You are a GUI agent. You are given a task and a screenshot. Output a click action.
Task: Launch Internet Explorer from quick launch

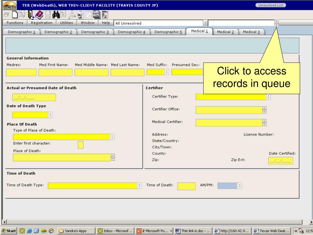coord(29,231)
